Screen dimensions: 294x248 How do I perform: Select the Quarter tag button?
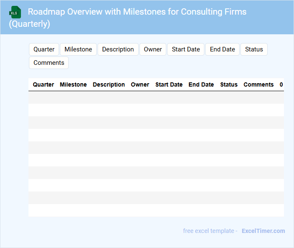[x=44, y=49]
